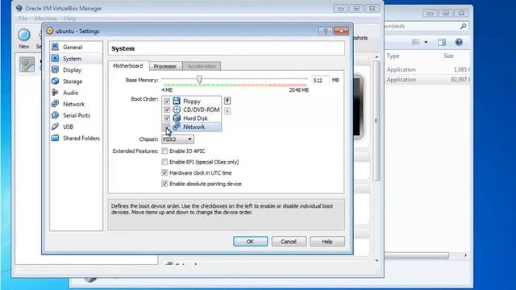
Task: Open the General settings icon in sidebar
Action: (56, 47)
